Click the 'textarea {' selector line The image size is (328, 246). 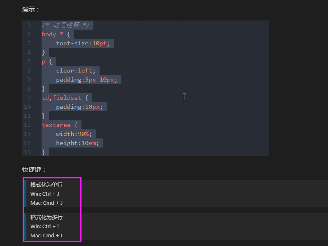pos(59,125)
